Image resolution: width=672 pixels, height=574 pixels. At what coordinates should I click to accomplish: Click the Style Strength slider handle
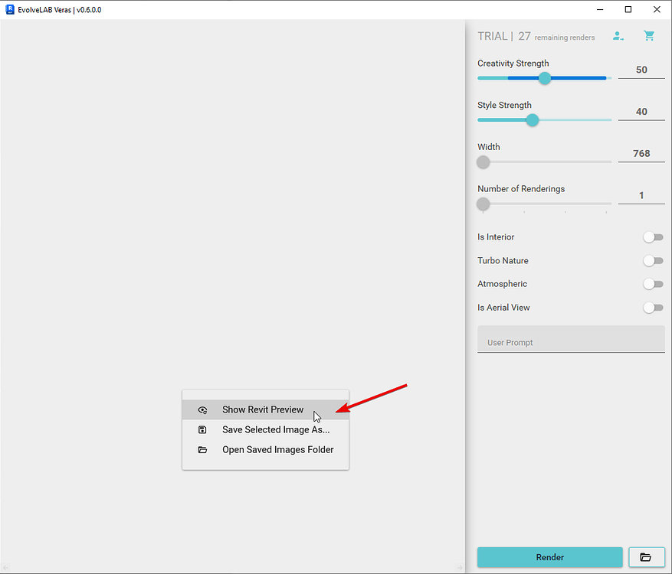tap(532, 120)
